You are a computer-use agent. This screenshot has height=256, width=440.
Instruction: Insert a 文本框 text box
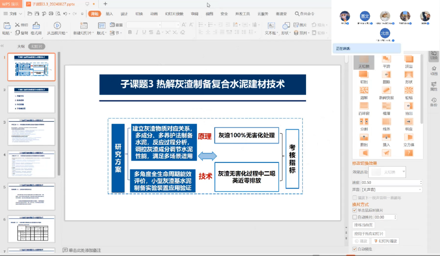[271, 26]
